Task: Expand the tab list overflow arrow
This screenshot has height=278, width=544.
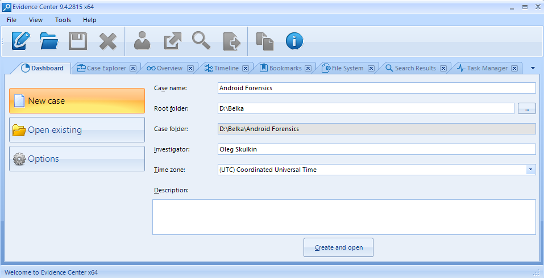Action: point(533,68)
